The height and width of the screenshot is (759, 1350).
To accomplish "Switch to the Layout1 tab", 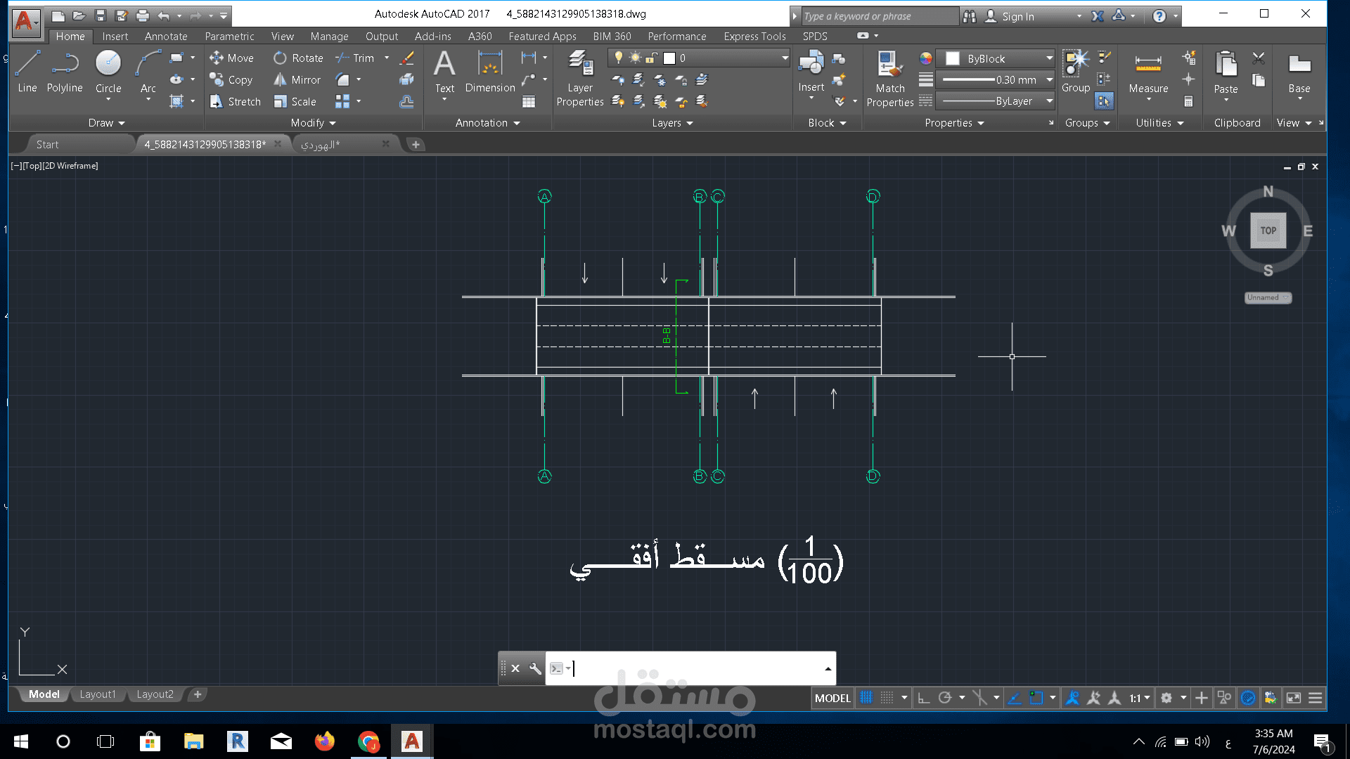I will 98,694.
